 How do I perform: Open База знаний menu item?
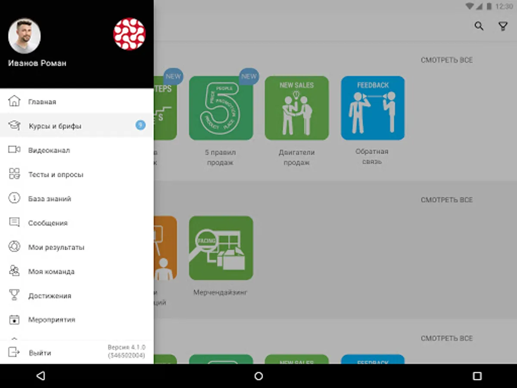click(x=77, y=198)
